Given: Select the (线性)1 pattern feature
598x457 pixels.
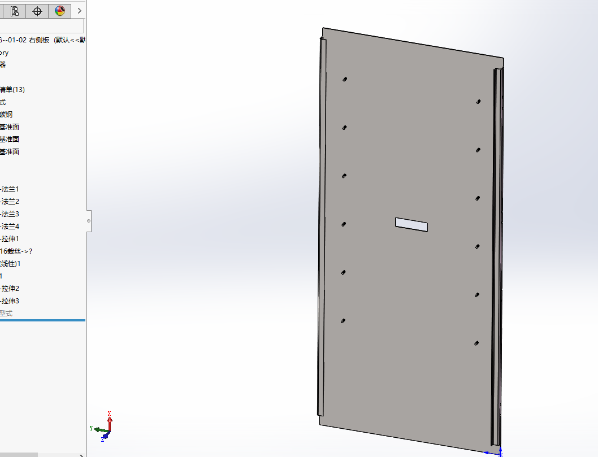Looking at the screenshot, I should point(10,263).
